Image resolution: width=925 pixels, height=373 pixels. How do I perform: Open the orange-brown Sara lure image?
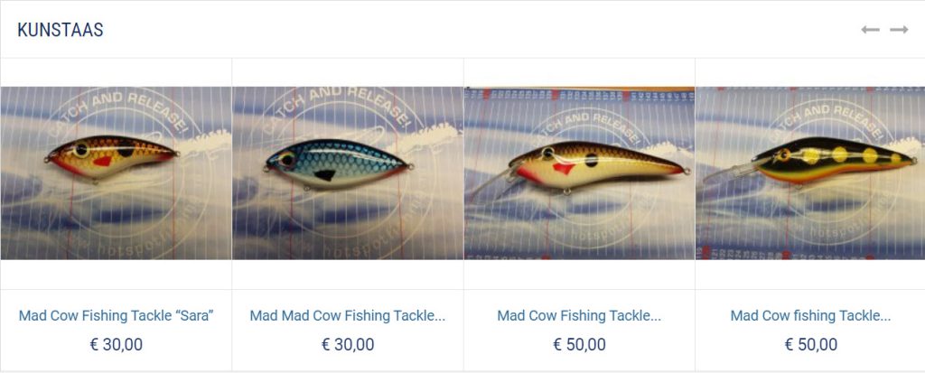116,173
